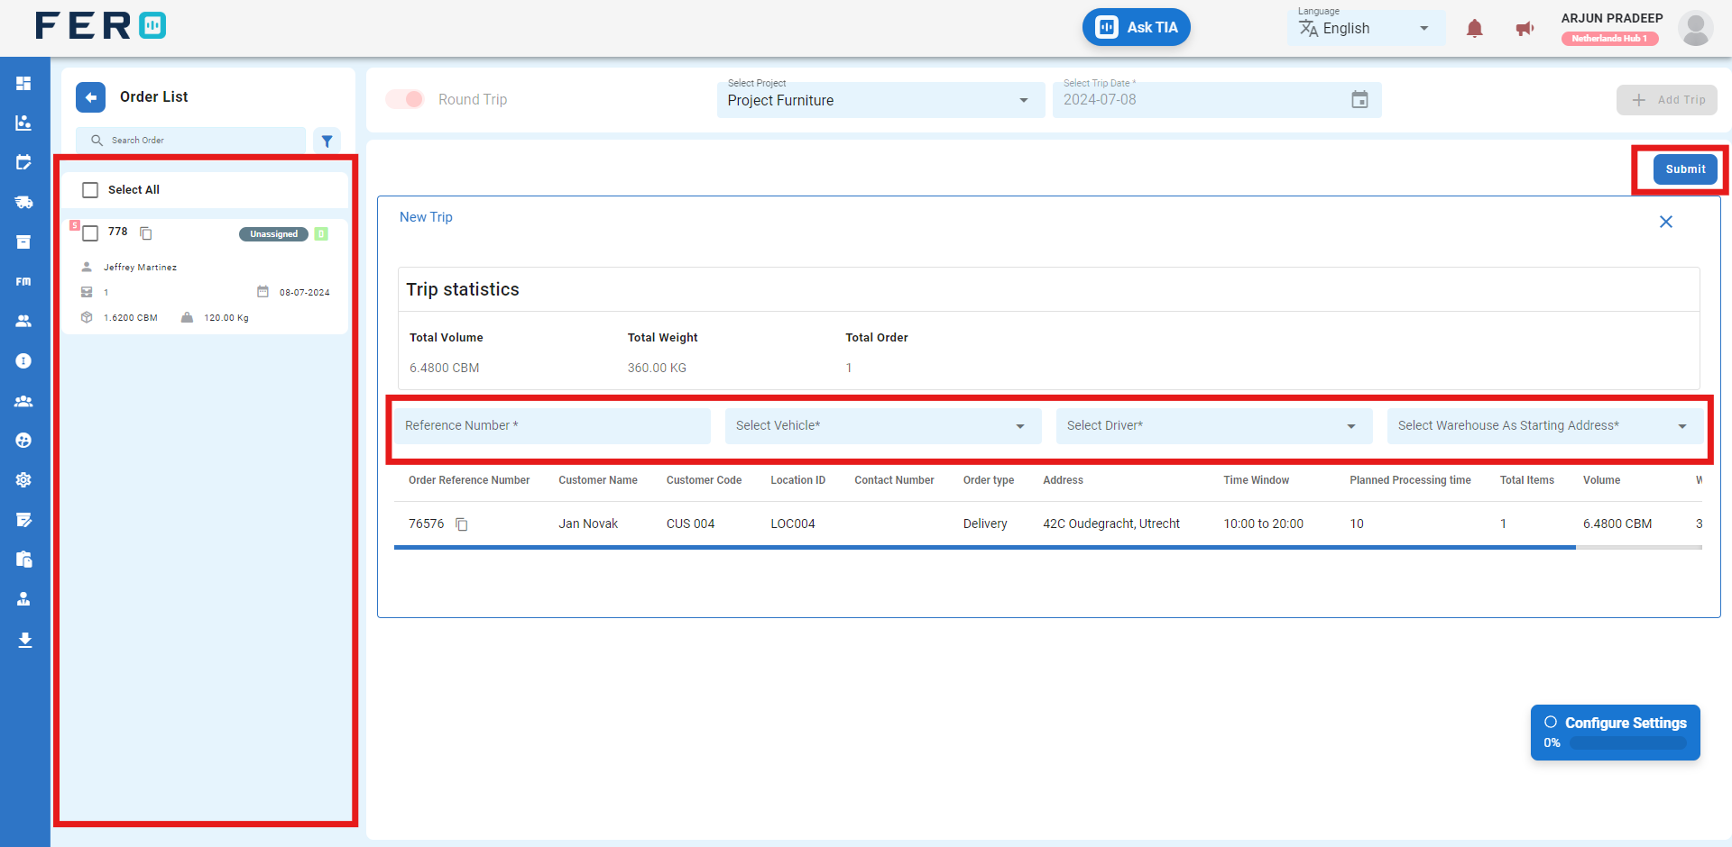This screenshot has width=1732, height=847.
Task: Focus the Search Order field
Action: (x=191, y=141)
